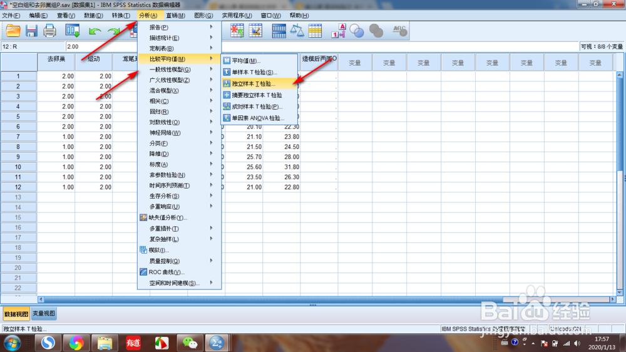Expand 描述统计(E) Descriptive Statistics submenu
The height and width of the screenshot is (352, 626).
coord(179,38)
